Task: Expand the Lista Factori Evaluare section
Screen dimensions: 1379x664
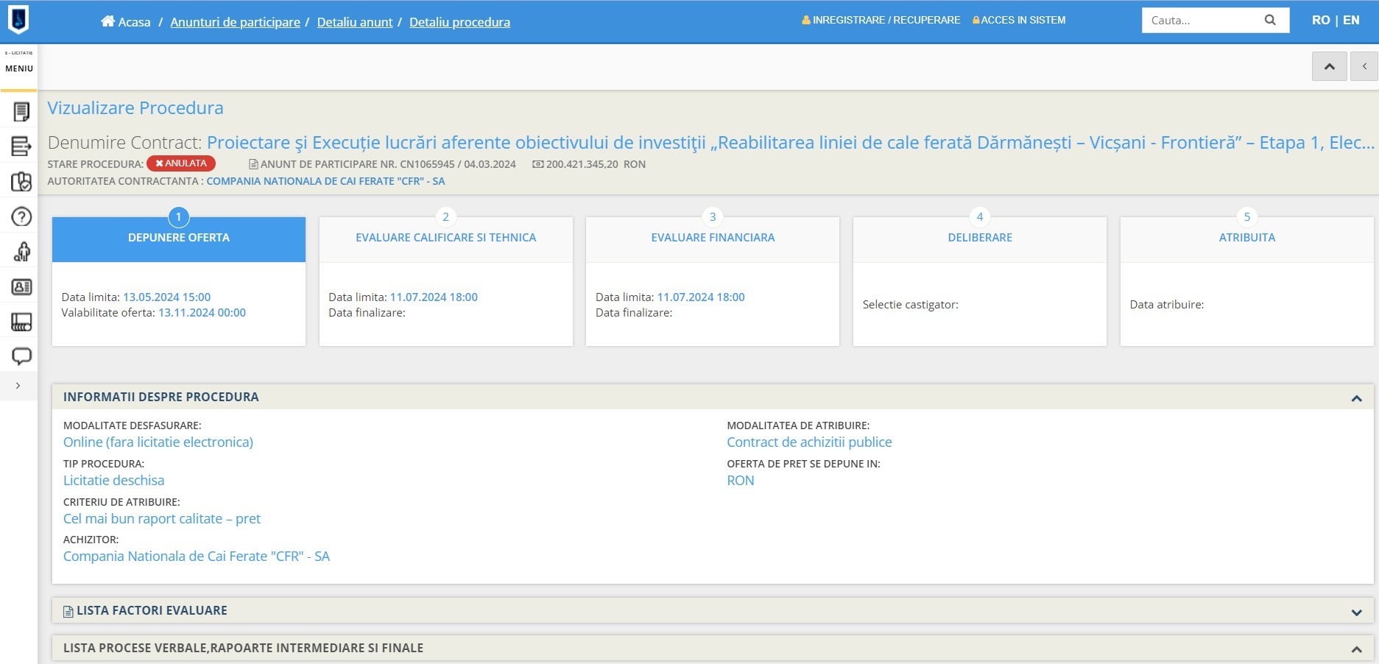Action: [1356, 612]
